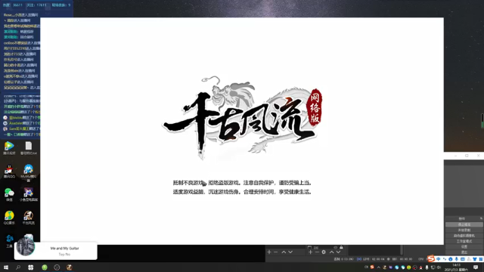This screenshot has height=272, width=484.
Task: Click the Stop Streaming button in OBS
Action: pos(464,224)
